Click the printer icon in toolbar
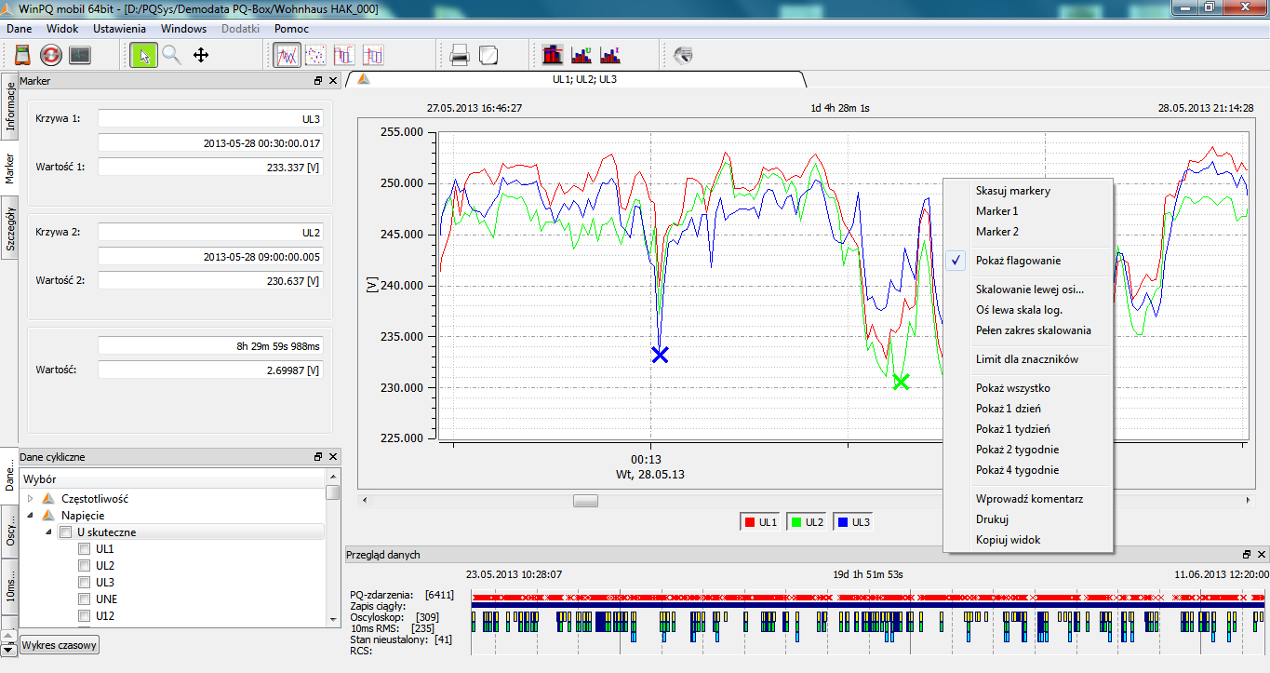The width and height of the screenshot is (1270, 673). 460,55
